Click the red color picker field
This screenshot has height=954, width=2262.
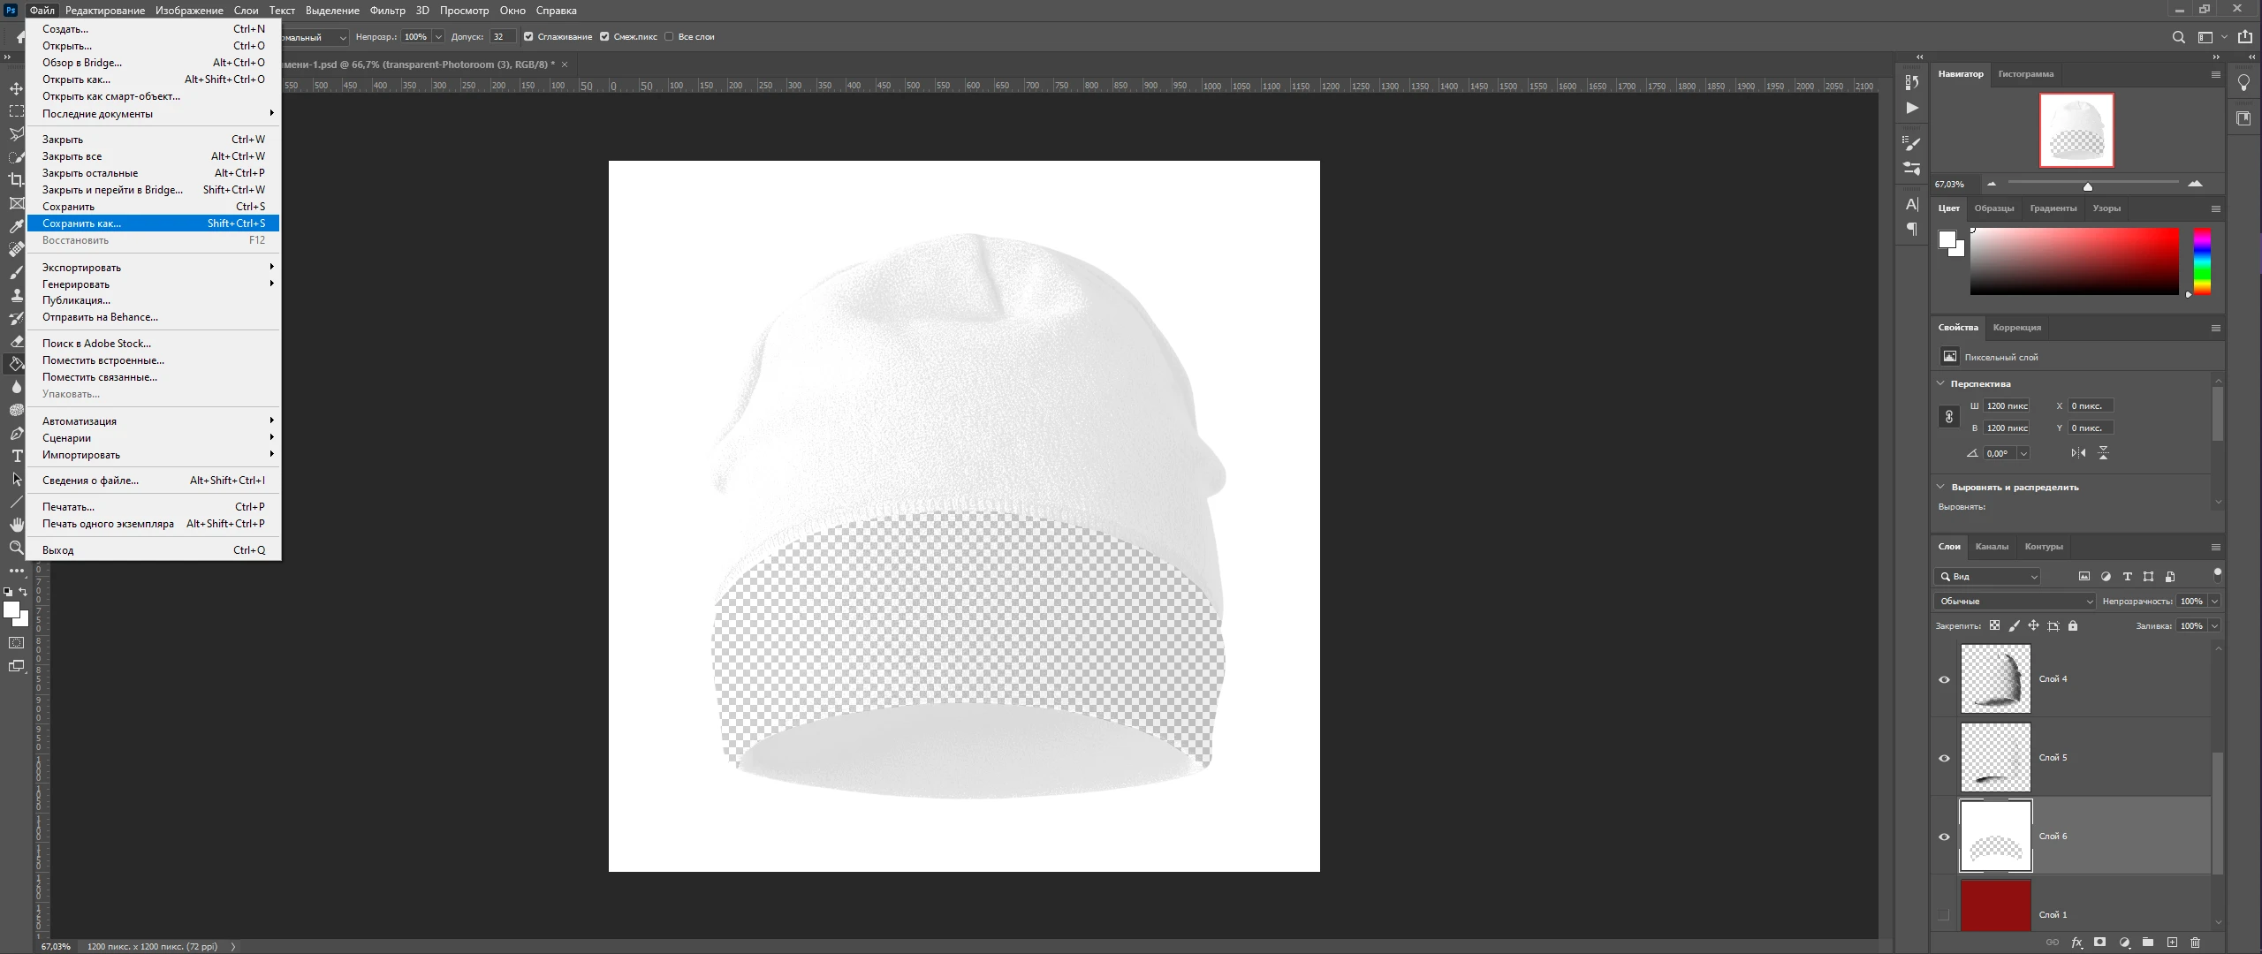pos(2074,261)
